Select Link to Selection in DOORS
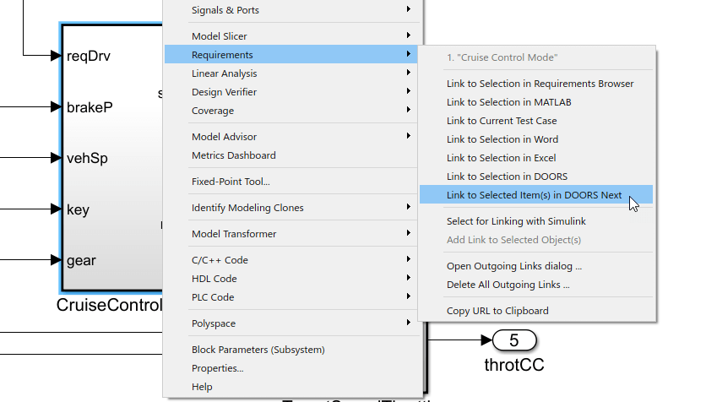Screen dimensions: 706x402 coord(507,177)
